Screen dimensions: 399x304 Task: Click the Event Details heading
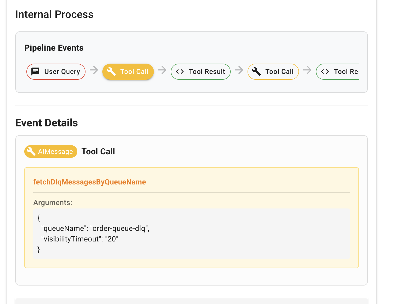click(46, 123)
